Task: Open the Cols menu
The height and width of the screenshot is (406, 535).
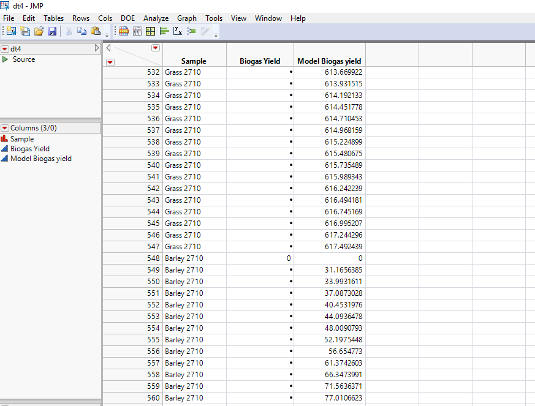Action: click(x=105, y=18)
